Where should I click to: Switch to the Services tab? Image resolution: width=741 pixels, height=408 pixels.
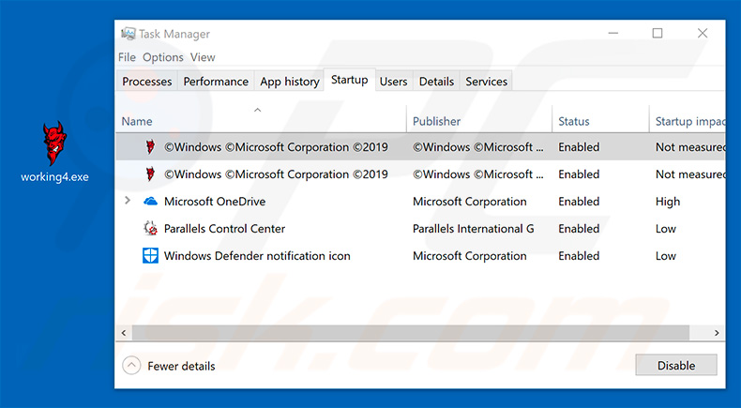pyautogui.click(x=486, y=82)
